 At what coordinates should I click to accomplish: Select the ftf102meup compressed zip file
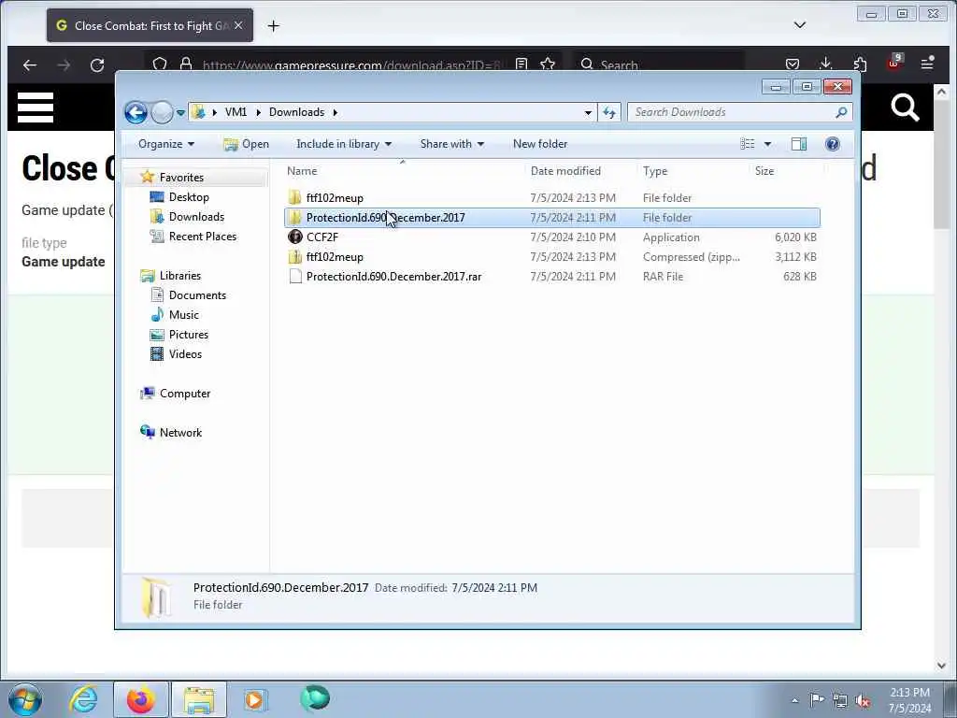coord(551,256)
